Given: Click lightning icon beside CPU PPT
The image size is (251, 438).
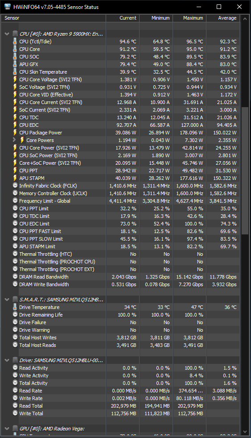Looking at the screenshot, I should click(x=15, y=171).
